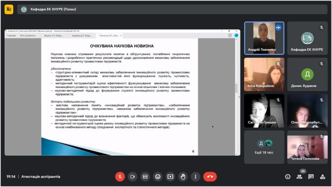Viewport: 332px width, 187px height.
Task: Switch to Вешин С.П. document tab
Action: [54, 35]
